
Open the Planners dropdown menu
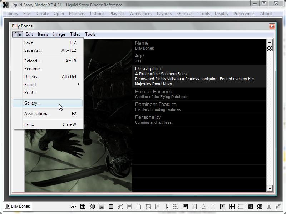pos(77,14)
